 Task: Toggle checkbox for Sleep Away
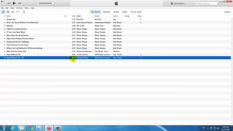(x=5, y=19)
